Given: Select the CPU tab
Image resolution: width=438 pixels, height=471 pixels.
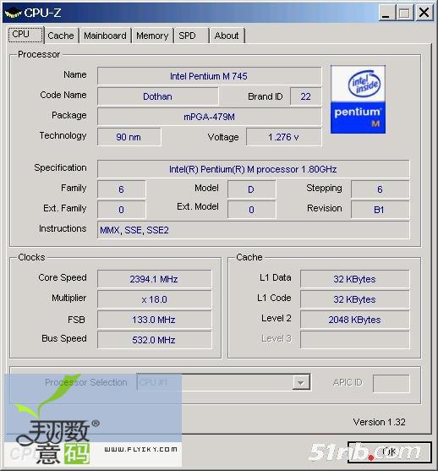Looking at the screenshot, I should click(x=25, y=34).
